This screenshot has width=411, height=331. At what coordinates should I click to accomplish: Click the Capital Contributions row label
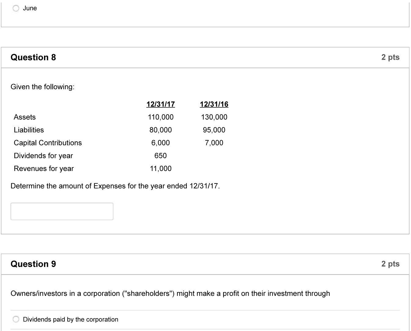(48, 143)
